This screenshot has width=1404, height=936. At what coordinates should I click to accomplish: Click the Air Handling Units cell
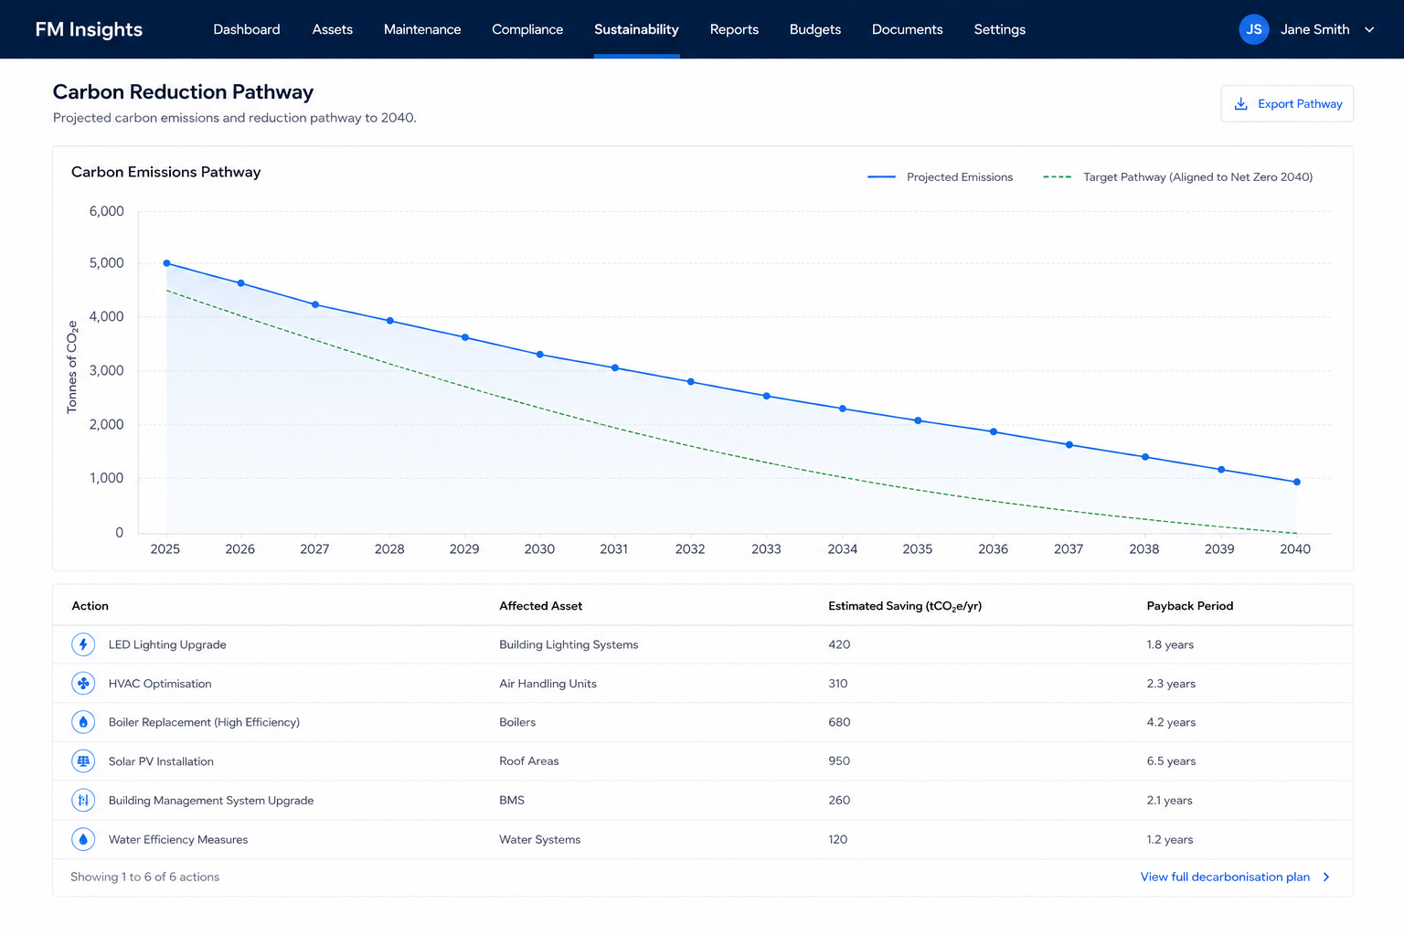click(x=548, y=684)
